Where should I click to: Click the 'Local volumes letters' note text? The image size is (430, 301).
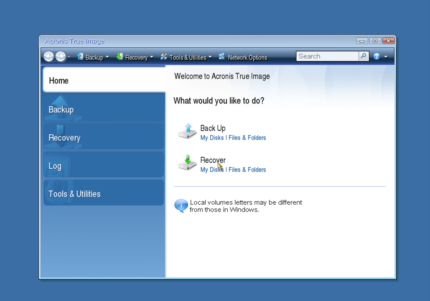[x=246, y=206]
